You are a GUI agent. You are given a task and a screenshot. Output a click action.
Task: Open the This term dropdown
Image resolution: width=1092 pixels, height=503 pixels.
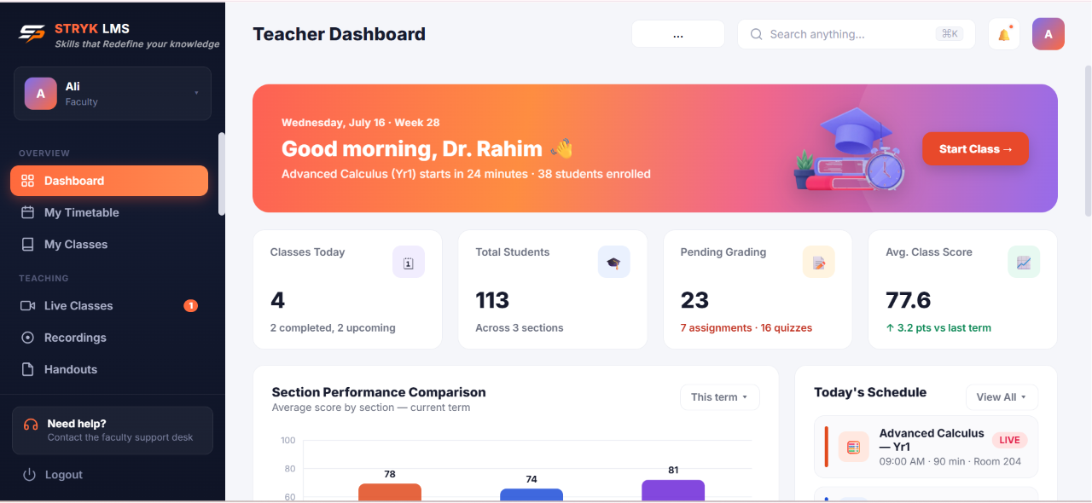tap(719, 397)
